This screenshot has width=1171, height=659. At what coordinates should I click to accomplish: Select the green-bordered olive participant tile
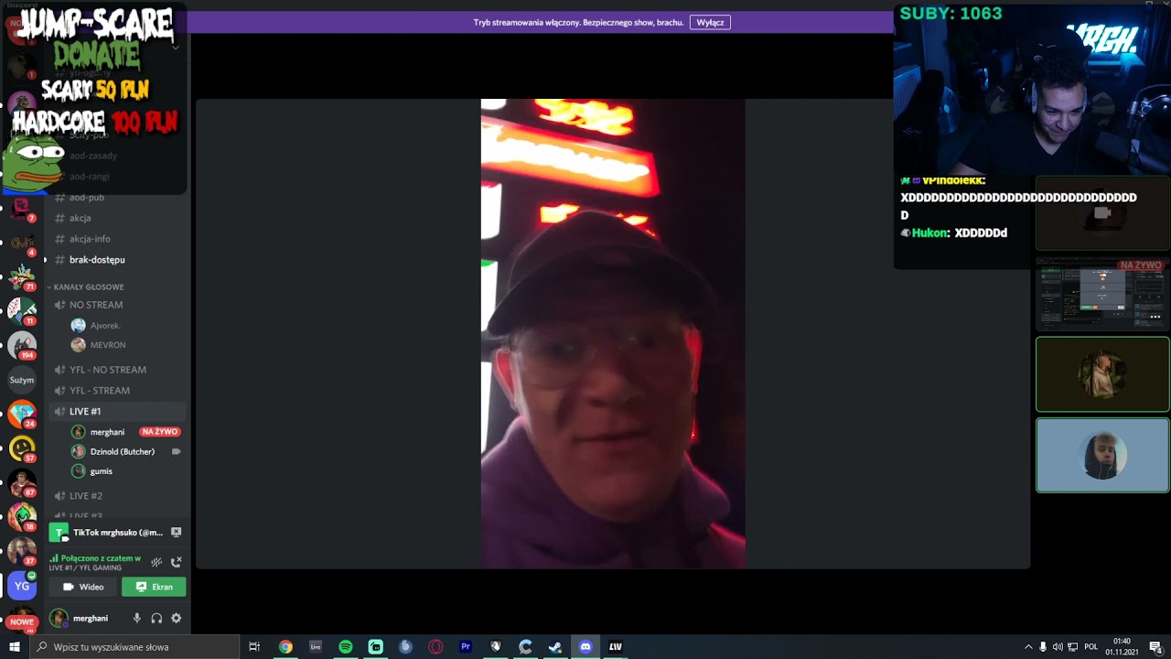[1102, 374]
